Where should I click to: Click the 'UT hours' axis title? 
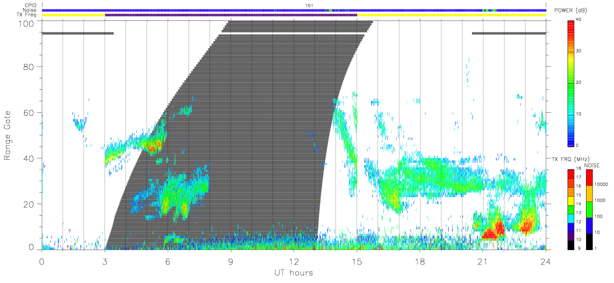(x=293, y=273)
